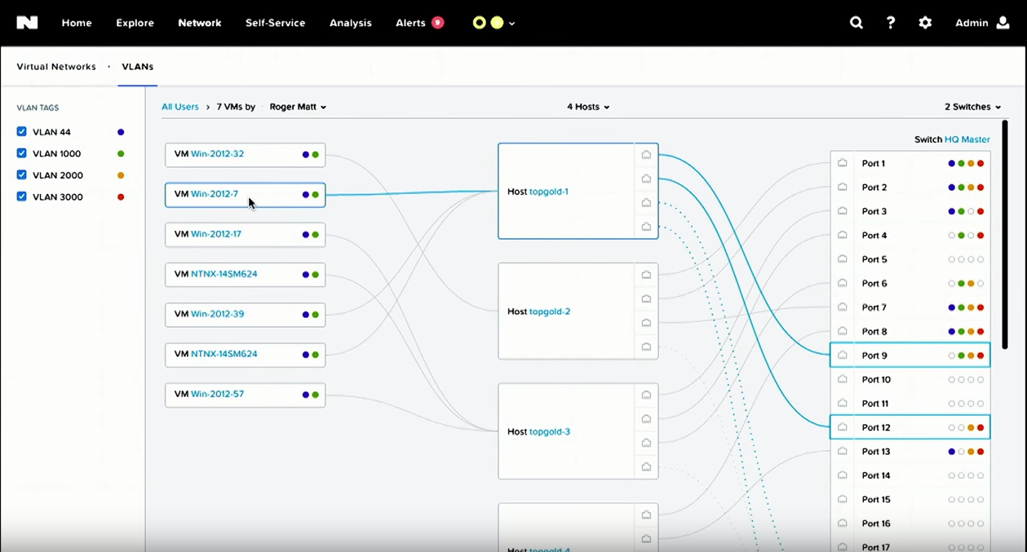
Task: Open the Win-2012-32 VM link
Action: click(217, 154)
